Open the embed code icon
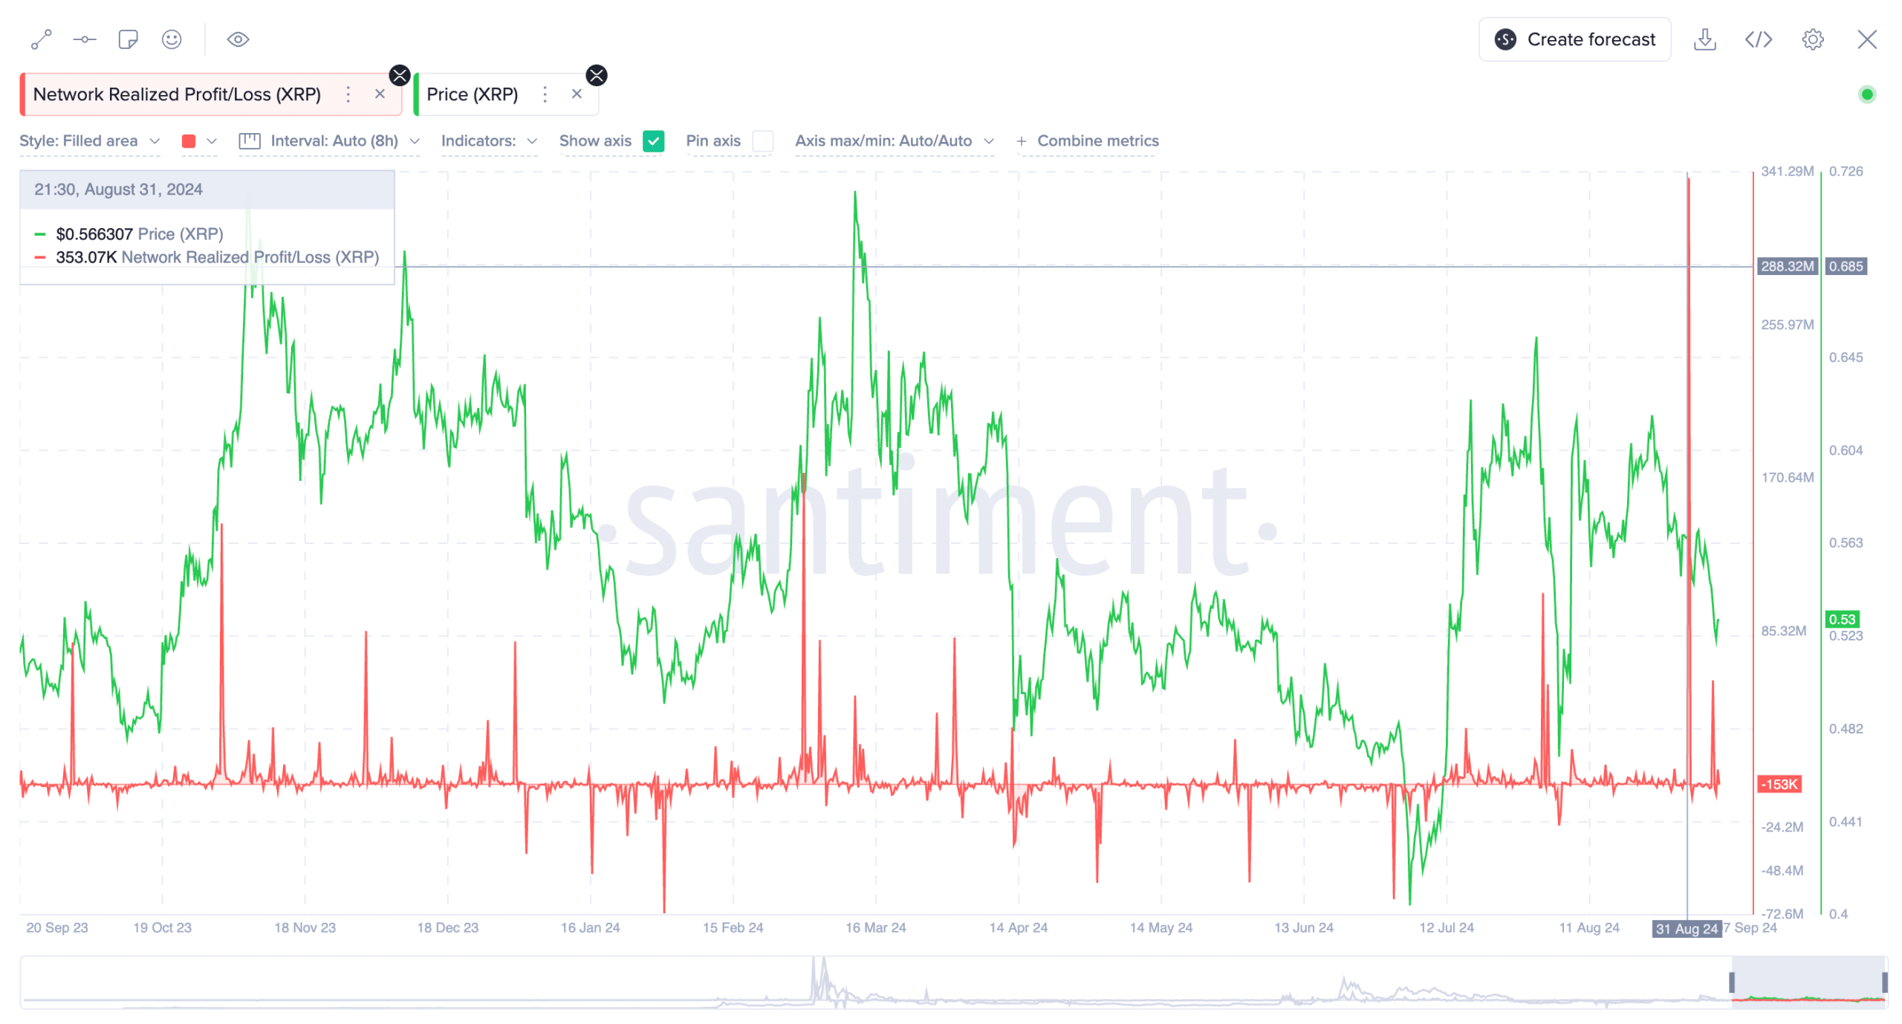Screen dimensions: 1902x1024 pyautogui.click(x=1758, y=39)
